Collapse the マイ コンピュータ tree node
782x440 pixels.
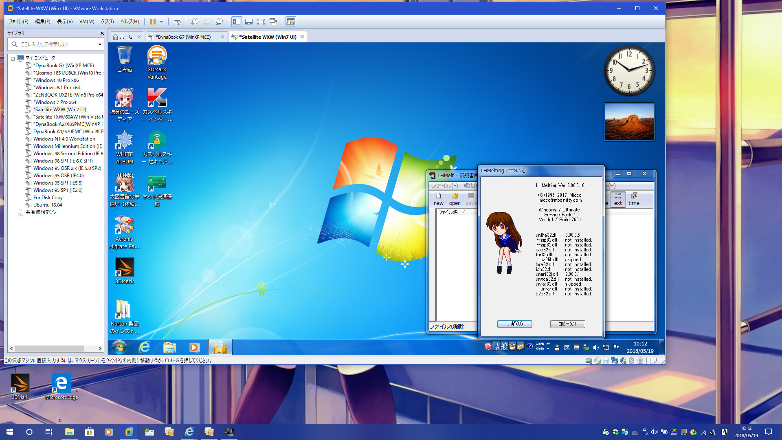pyautogui.click(x=13, y=59)
